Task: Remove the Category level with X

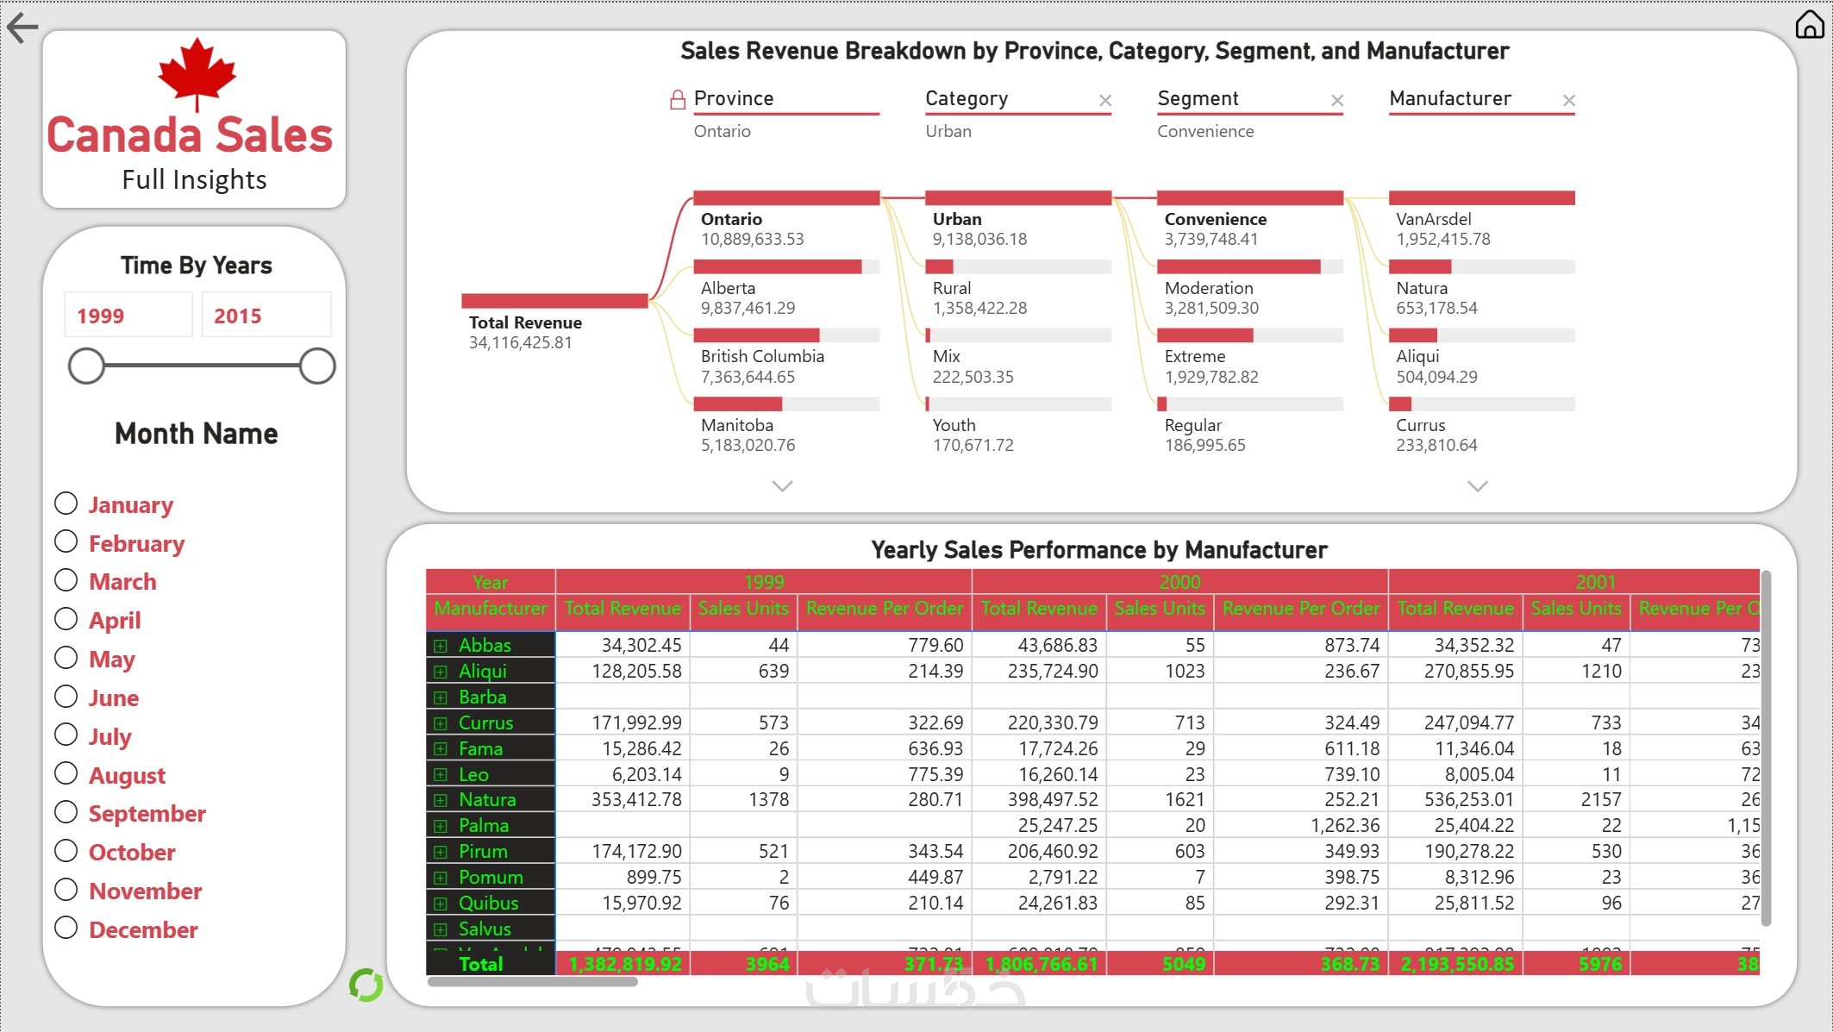Action: tap(1105, 101)
